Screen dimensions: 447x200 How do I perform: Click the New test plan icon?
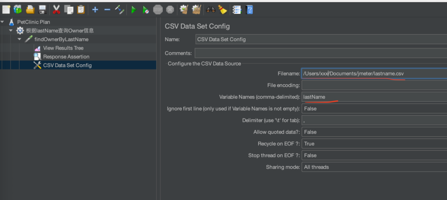tap(6, 10)
